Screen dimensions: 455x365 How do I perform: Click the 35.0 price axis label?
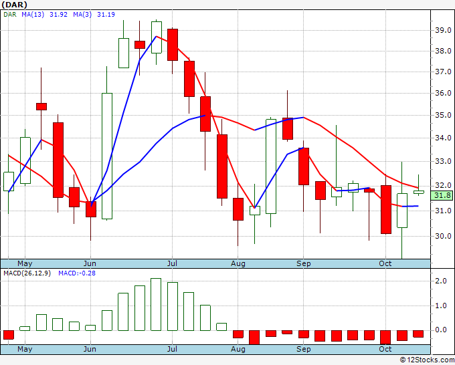(443, 115)
